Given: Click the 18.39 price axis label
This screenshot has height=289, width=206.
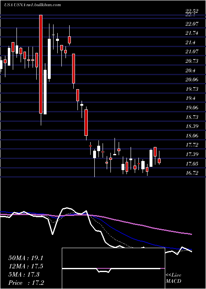Looking at the screenshot, I should click(192, 126).
